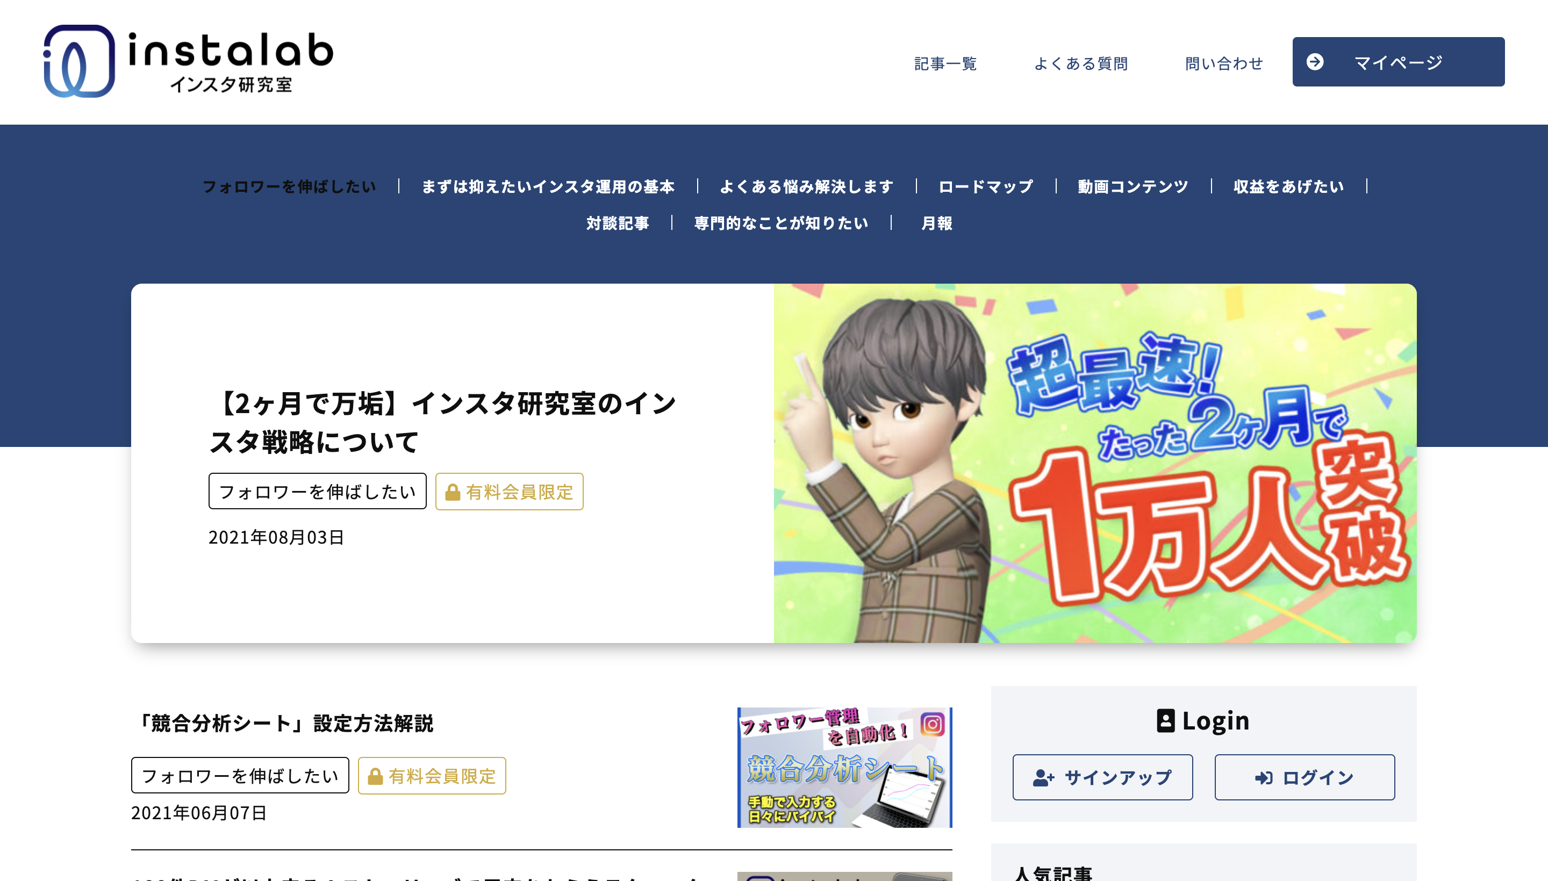
Task: Click lock icon on 競合分析シート article tag
Action: pos(375,776)
